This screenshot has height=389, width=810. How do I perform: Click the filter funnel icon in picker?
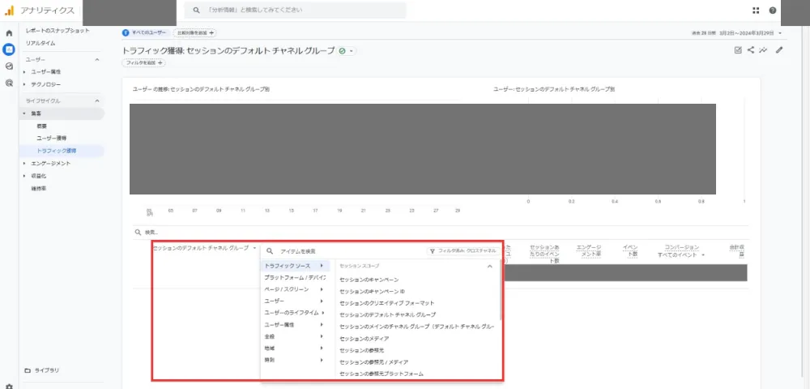point(433,251)
